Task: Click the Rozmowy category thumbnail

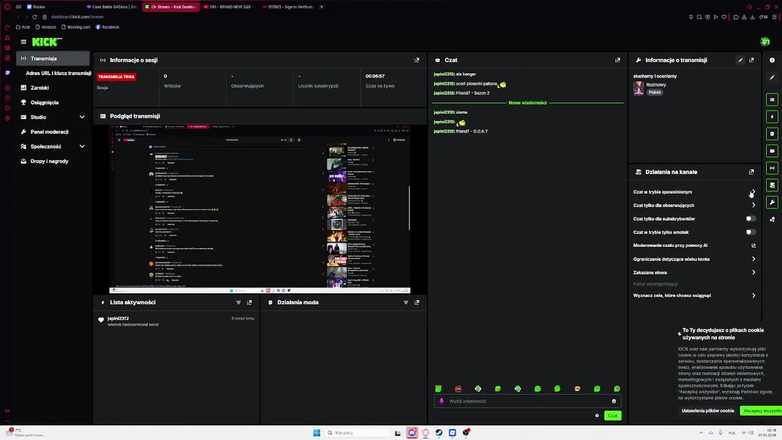Action: tap(638, 88)
